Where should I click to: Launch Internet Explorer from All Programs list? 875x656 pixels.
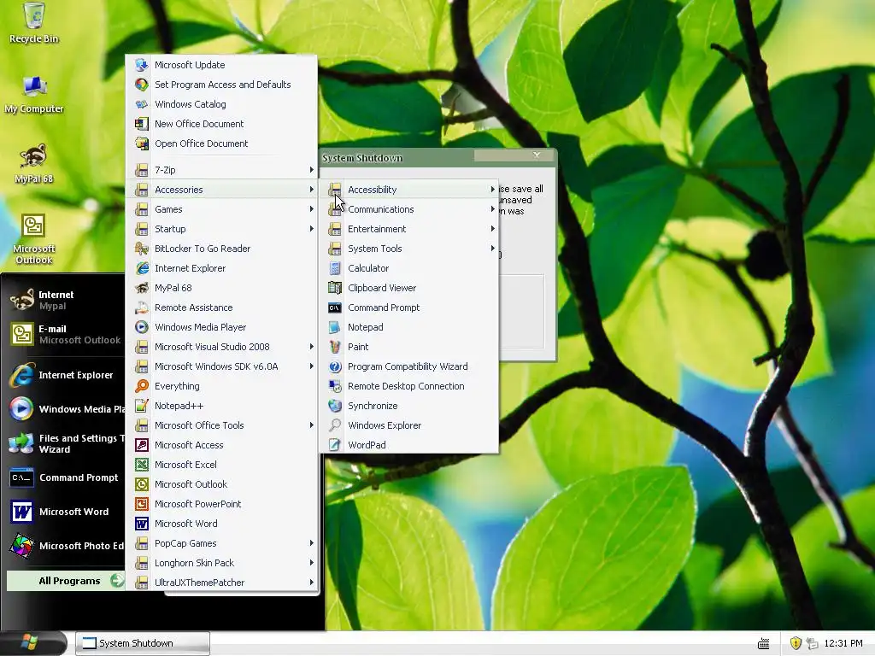[222, 268]
